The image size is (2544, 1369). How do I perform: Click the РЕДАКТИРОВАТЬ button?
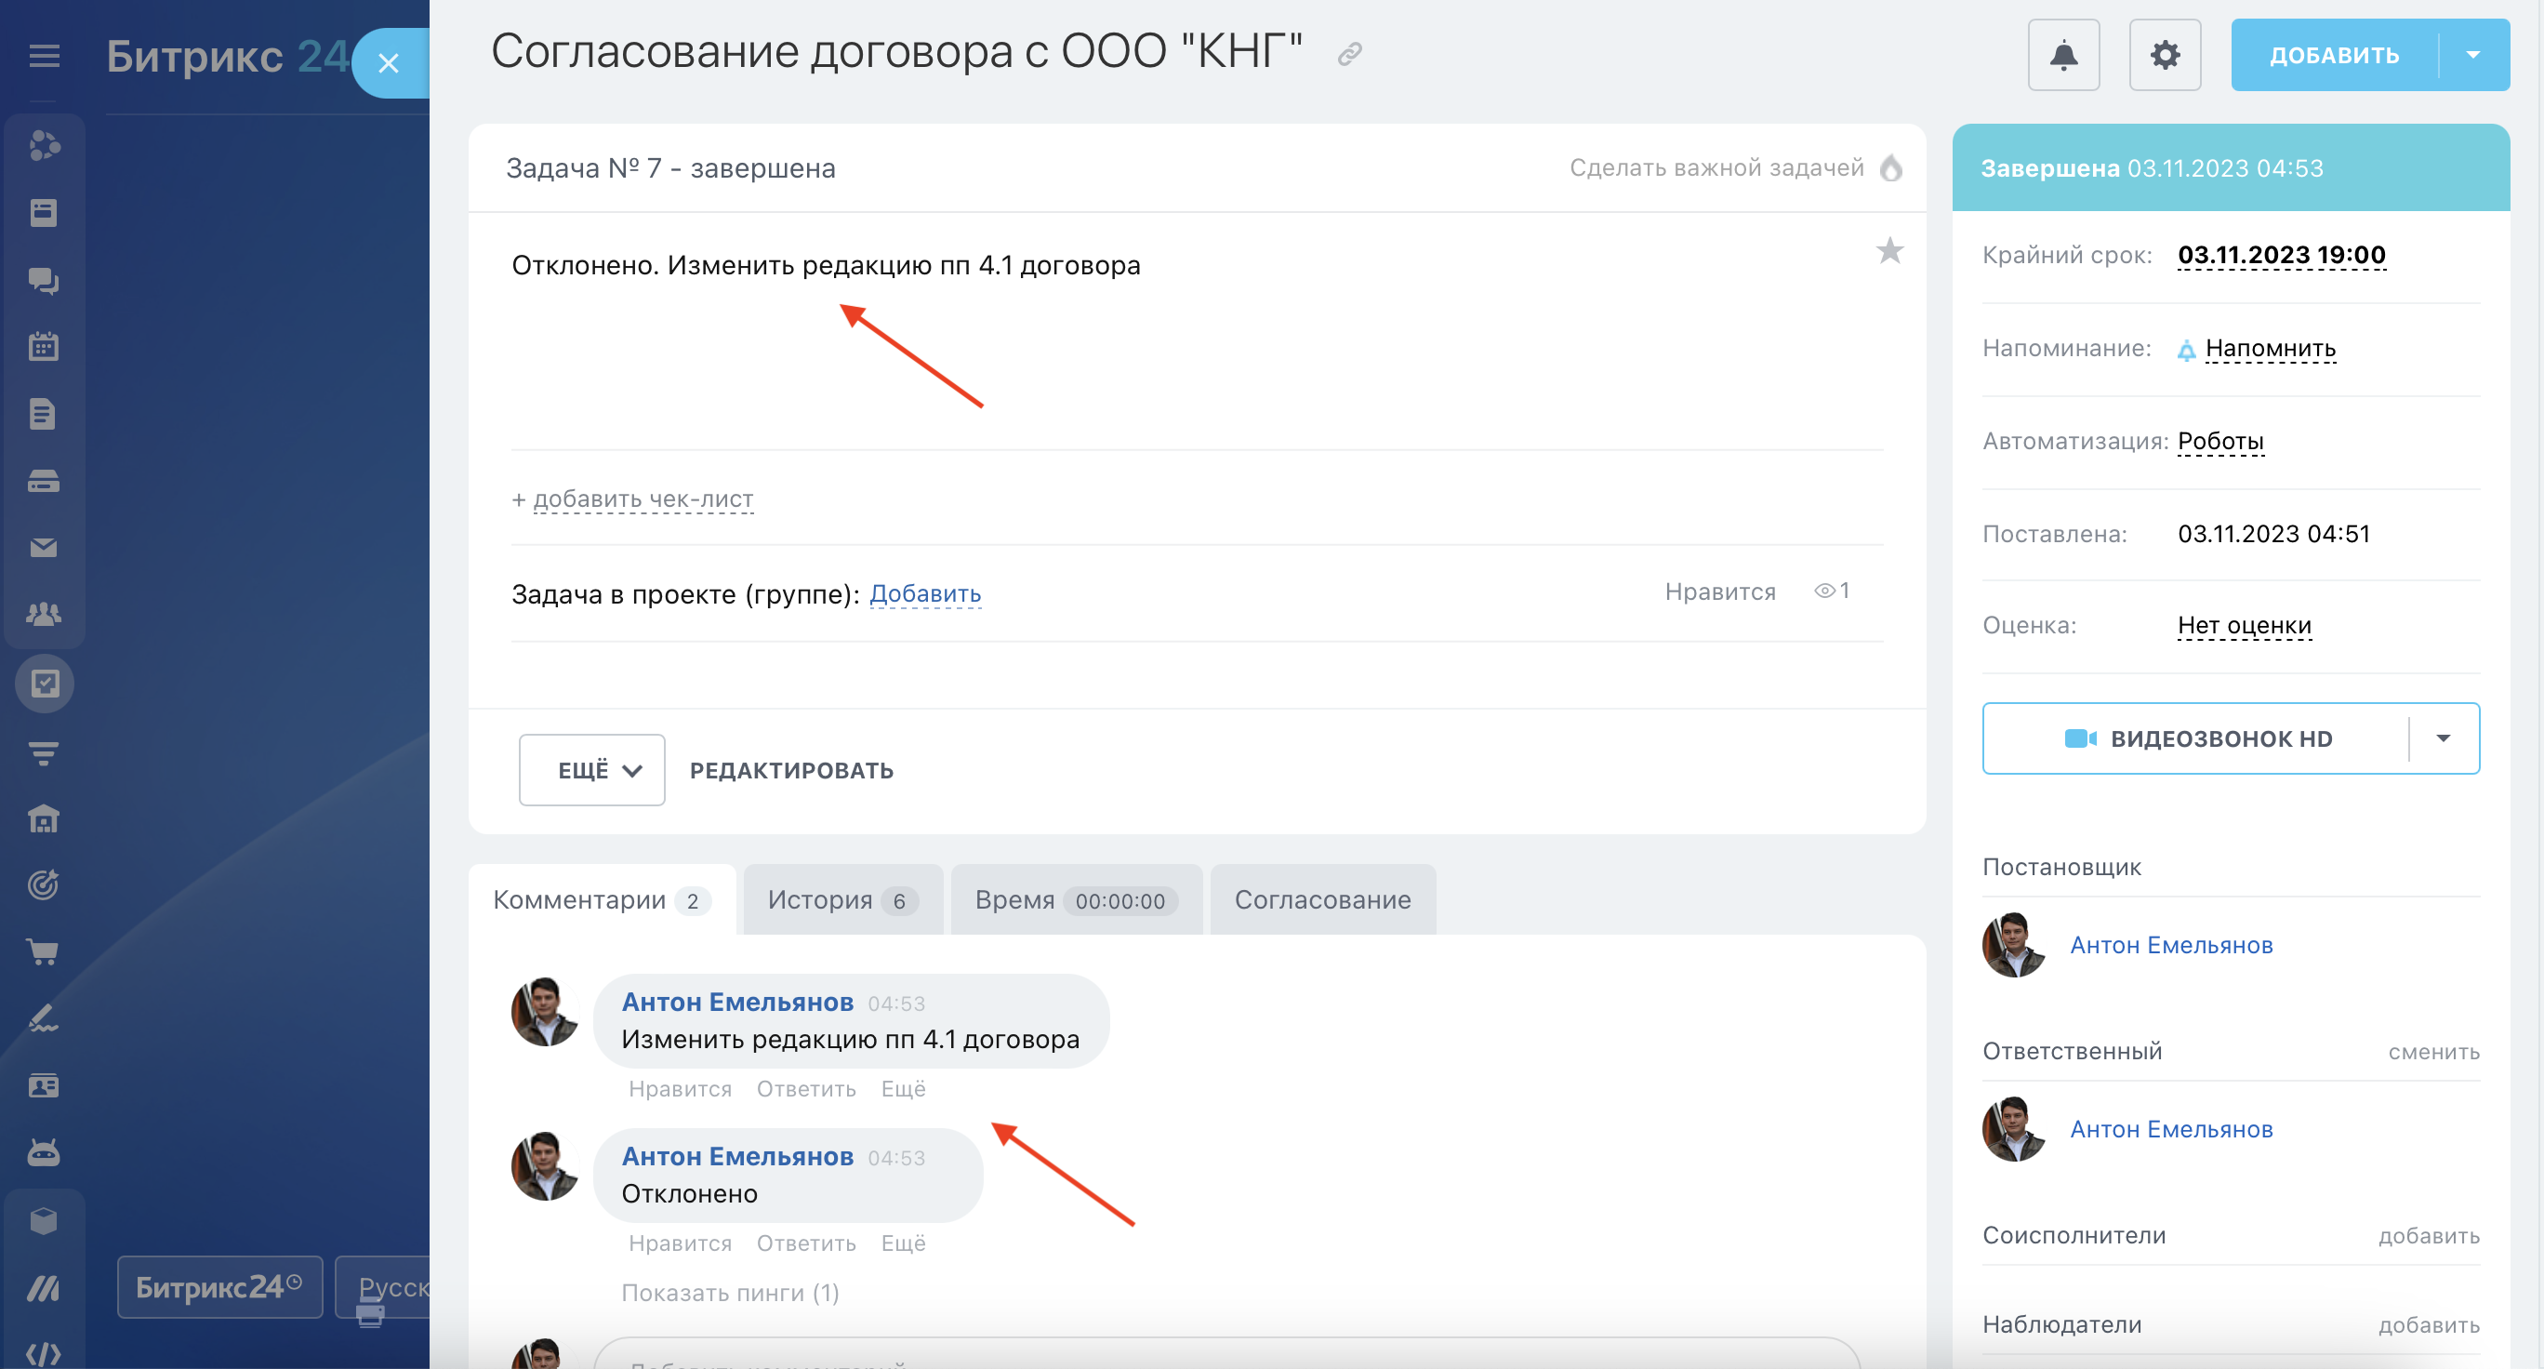[791, 770]
